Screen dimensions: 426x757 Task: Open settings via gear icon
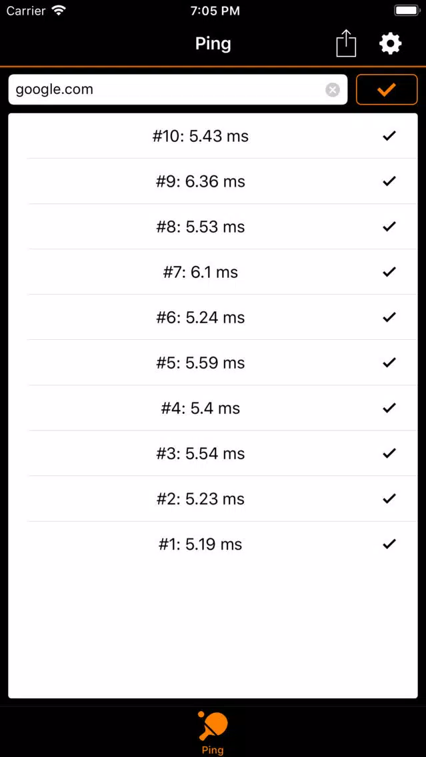390,44
